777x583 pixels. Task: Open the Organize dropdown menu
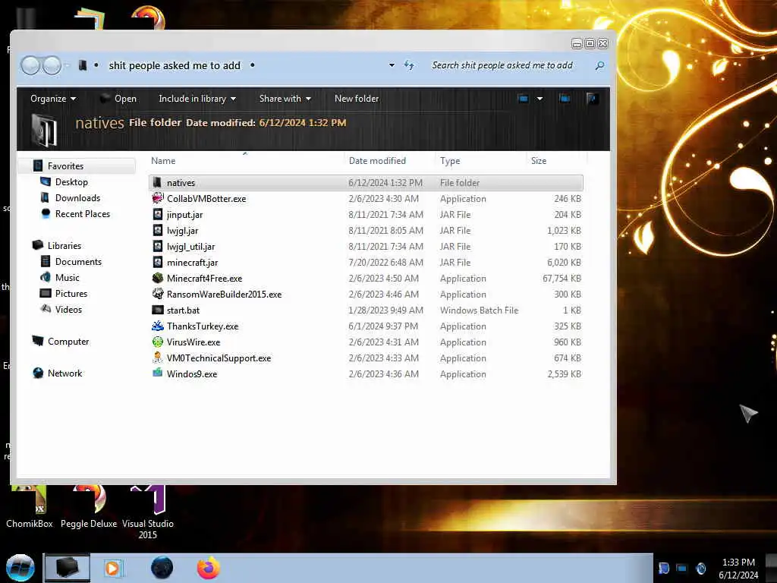click(53, 98)
